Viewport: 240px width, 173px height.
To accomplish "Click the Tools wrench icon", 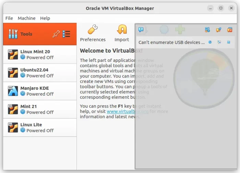I will click(13, 34).
